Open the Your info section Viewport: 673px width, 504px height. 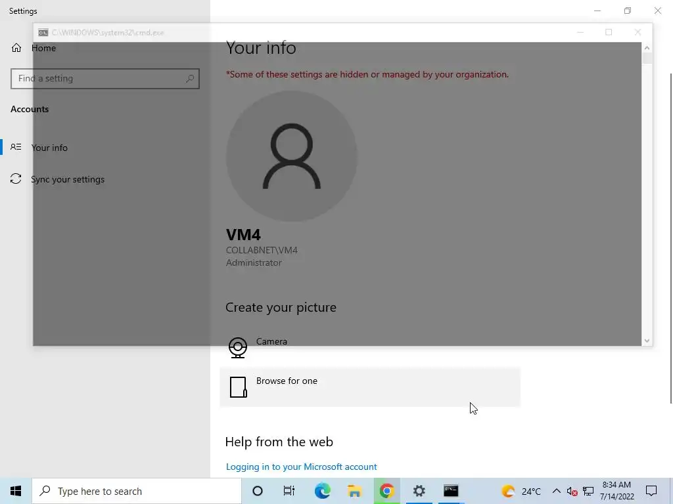coord(49,148)
